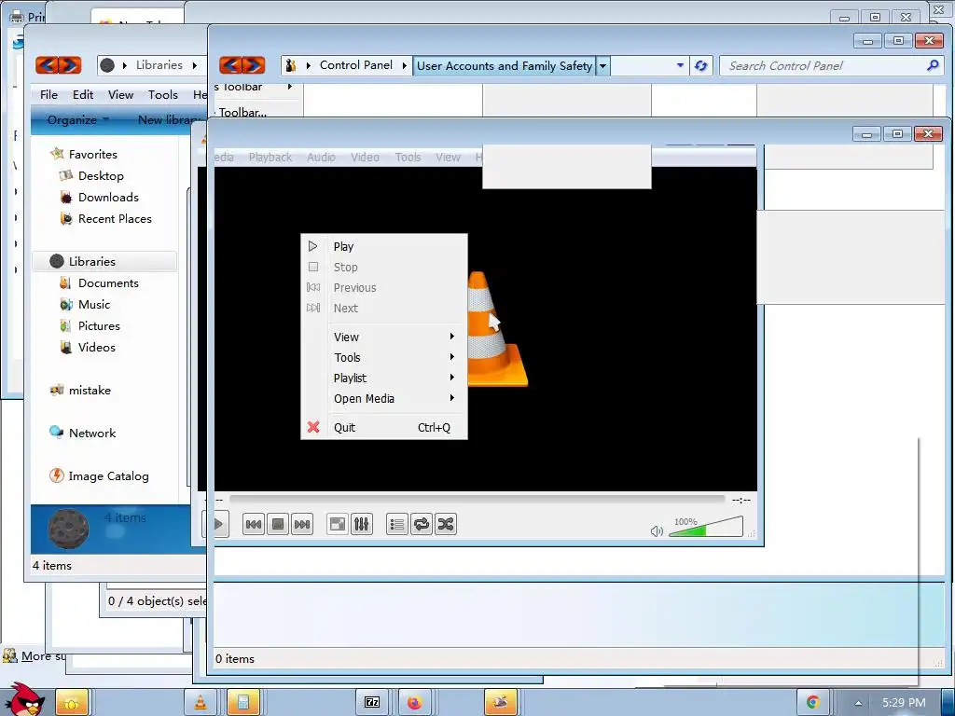
Task: Toggle VLC loop mode button
Action: point(421,524)
